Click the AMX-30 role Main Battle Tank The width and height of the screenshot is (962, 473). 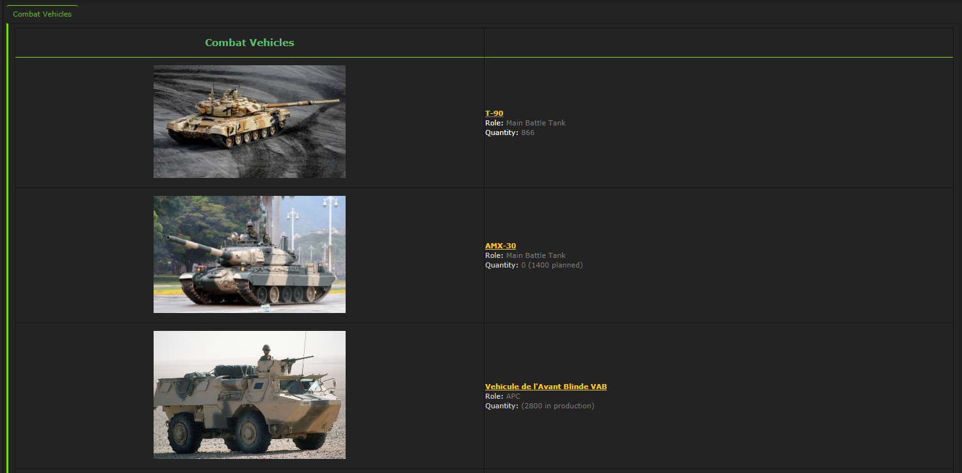536,255
